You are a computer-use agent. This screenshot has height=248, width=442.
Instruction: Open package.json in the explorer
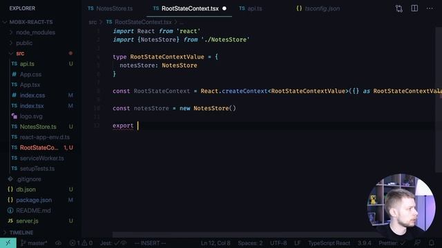coord(34,200)
